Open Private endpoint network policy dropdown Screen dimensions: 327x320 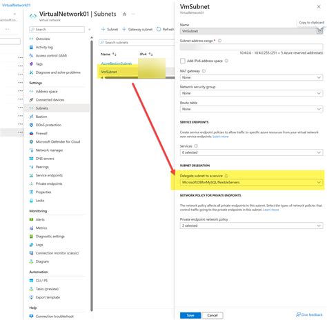pos(251,226)
